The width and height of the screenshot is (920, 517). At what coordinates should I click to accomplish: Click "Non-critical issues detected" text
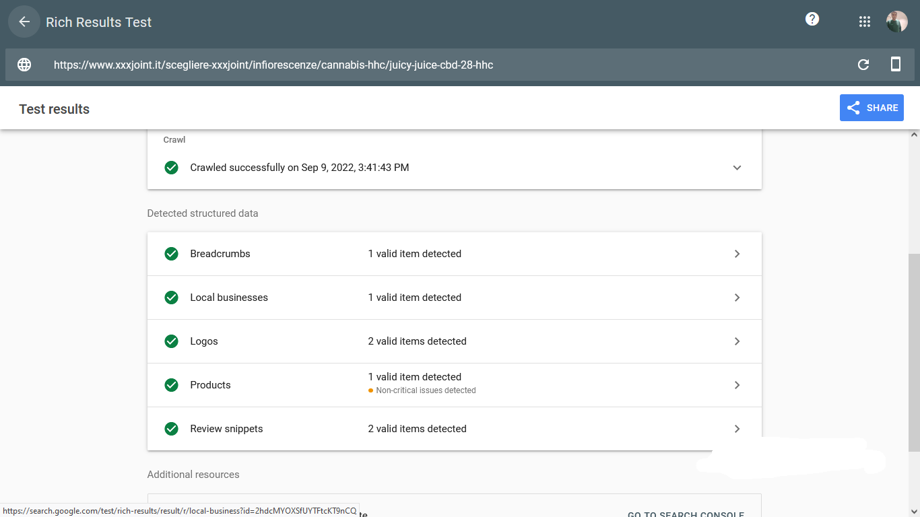[x=426, y=390]
